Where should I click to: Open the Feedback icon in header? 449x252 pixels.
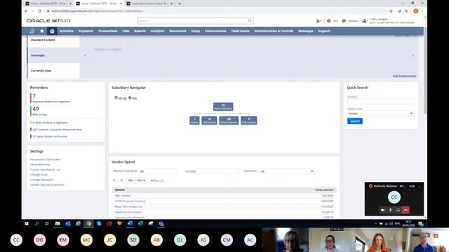[x=344, y=21]
